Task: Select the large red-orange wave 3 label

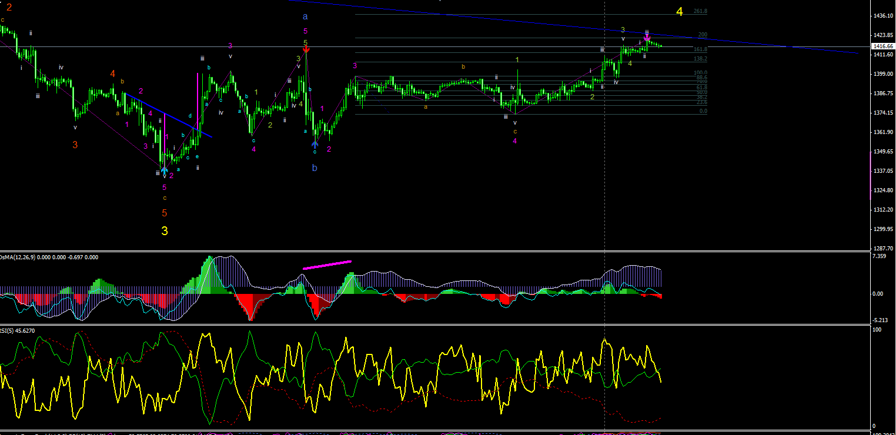Action: click(75, 145)
